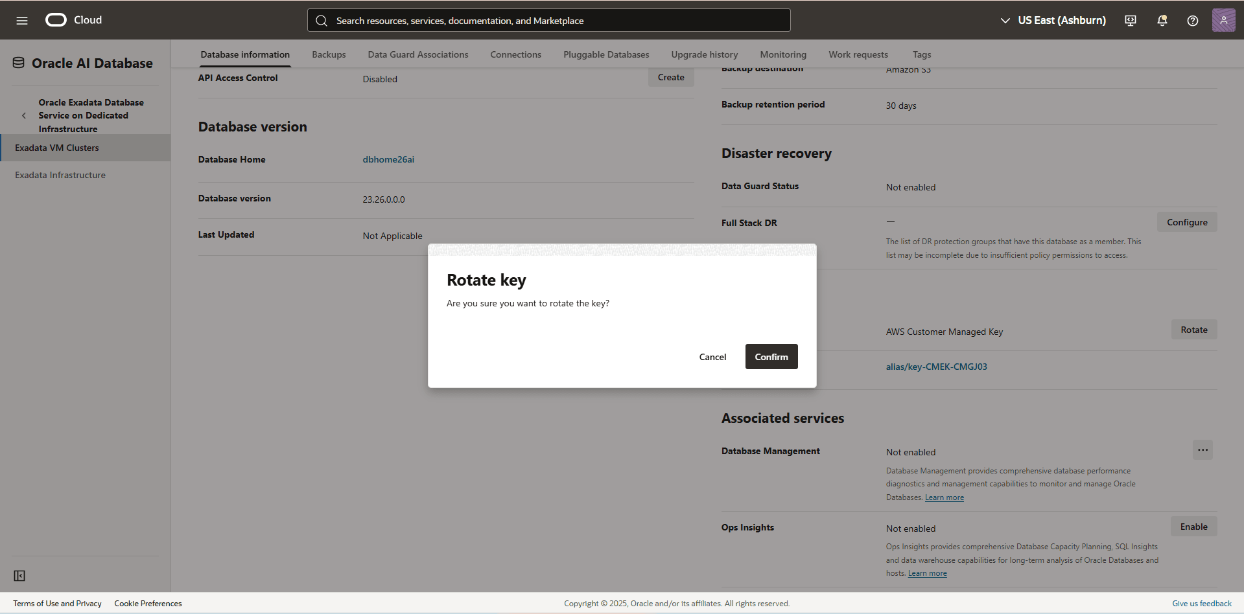Viewport: 1244px width, 614px height.
Task: Open the dbhome26ai Database Home link
Action: coord(388,159)
